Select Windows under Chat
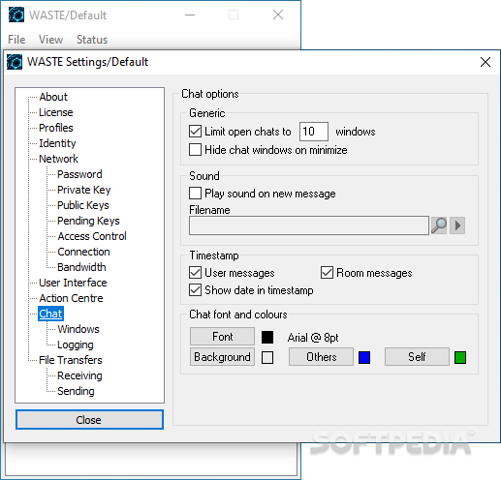The height and width of the screenshot is (480, 501). point(78,329)
